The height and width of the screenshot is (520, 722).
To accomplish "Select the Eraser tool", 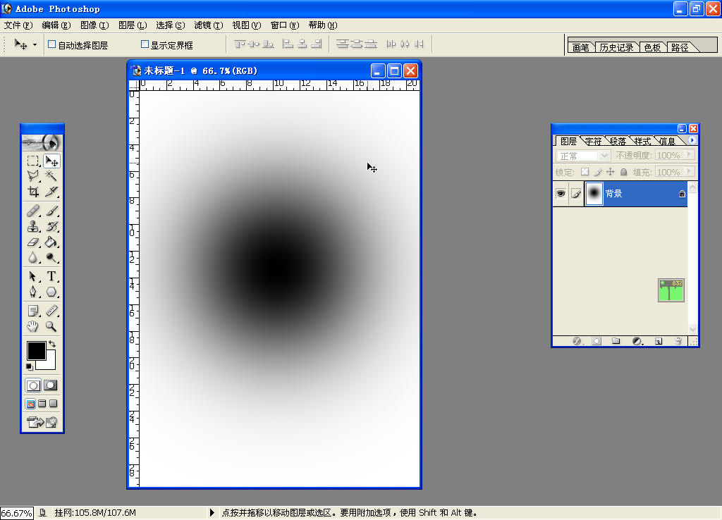I will click(x=32, y=242).
